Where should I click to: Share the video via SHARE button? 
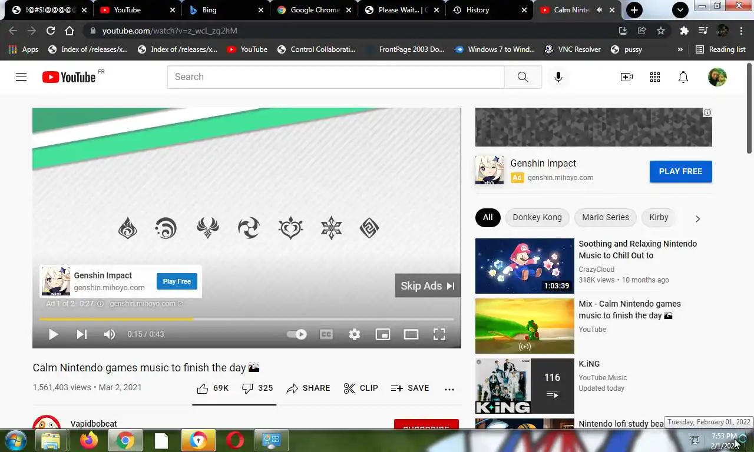tap(308, 388)
